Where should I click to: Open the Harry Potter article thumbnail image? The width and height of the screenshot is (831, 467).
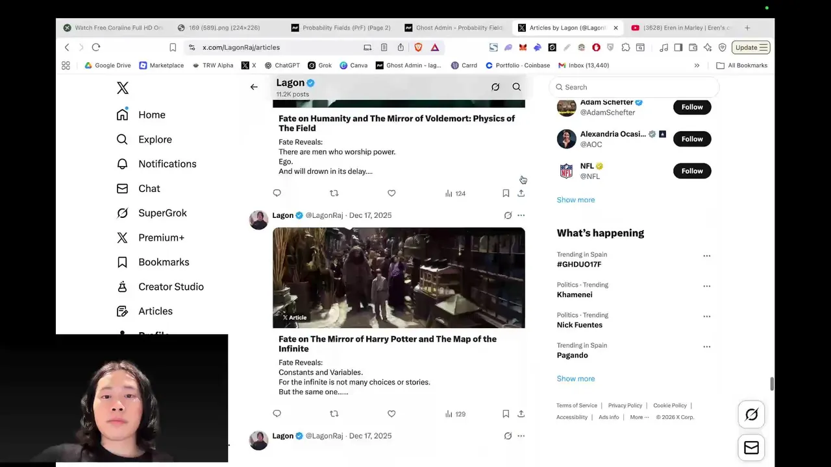(399, 278)
